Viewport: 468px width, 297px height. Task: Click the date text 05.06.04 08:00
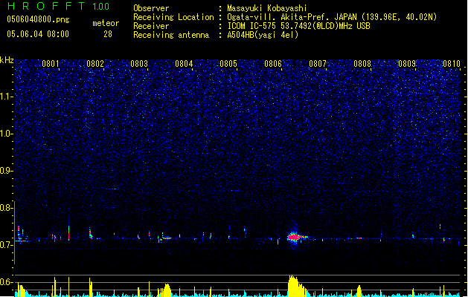click(38, 34)
